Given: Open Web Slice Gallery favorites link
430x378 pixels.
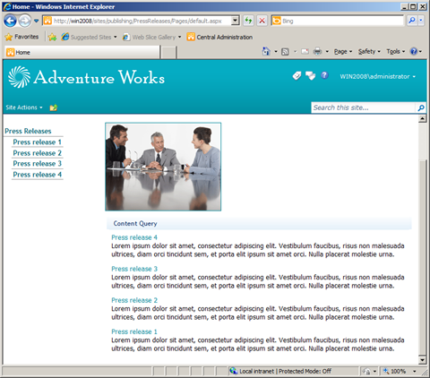Looking at the screenshot, I should 151,37.
